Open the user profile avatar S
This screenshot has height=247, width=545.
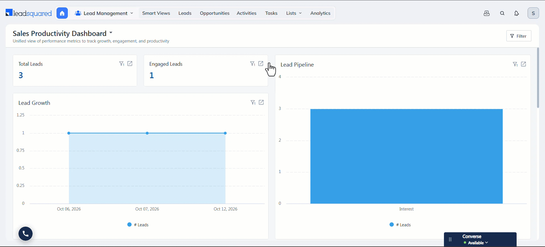(533, 13)
